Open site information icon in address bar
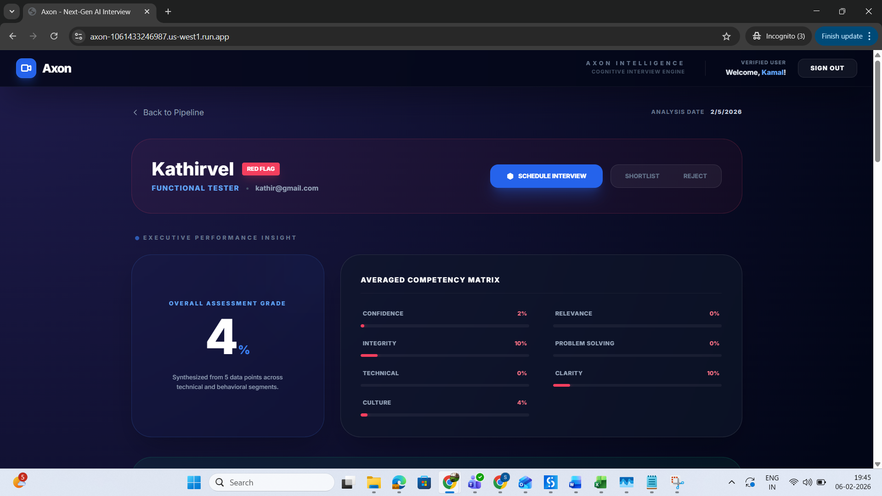The height and width of the screenshot is (496, 882). point(79,36)
